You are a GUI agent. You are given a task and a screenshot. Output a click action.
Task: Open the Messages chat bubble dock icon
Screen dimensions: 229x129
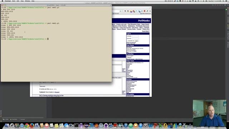(x=66, y=125)
